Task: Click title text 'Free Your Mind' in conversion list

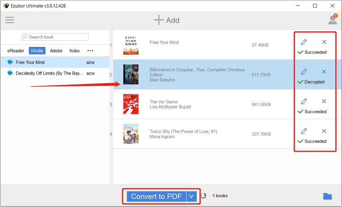Action: pyautogui.click(x=164, y=42)
